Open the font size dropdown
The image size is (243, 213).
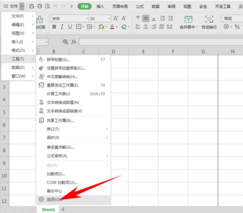(x=109, y=19)
